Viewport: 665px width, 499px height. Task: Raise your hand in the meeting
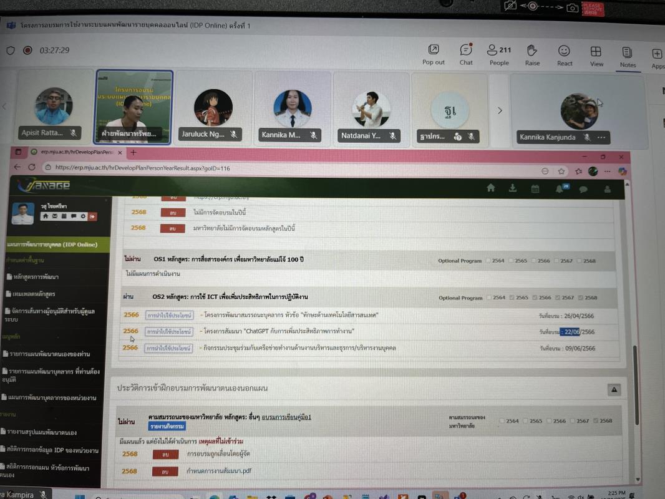click(532, 54)
